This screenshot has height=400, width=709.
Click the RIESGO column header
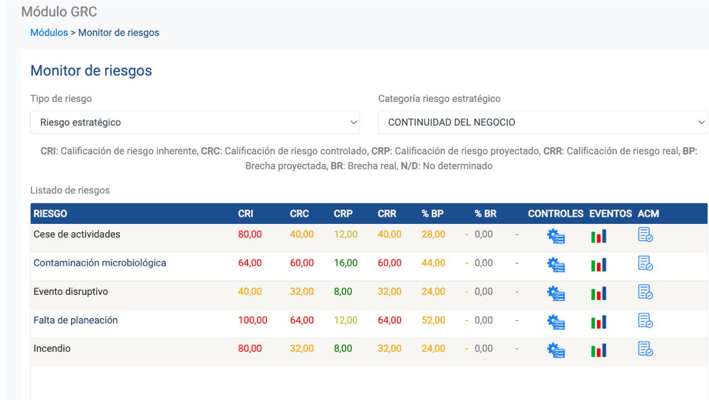(x=50, y=214)
